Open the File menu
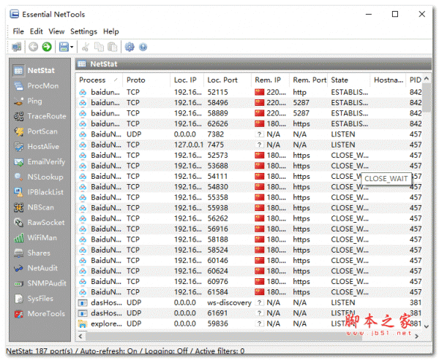Image resolution: width=439 pixels, height=360 pixels. tap(18, 31)
